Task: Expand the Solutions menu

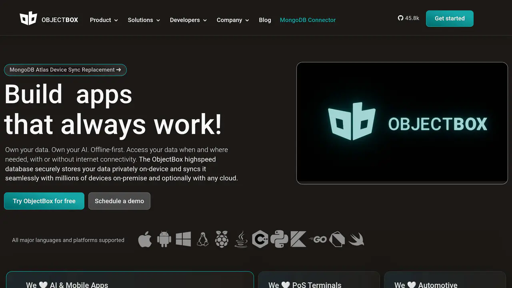Action: (144, 20)
